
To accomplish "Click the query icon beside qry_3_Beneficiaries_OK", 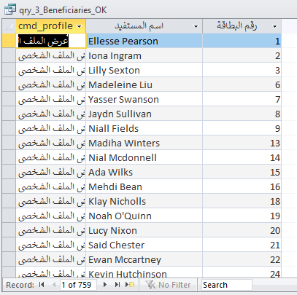I will 10,9.
